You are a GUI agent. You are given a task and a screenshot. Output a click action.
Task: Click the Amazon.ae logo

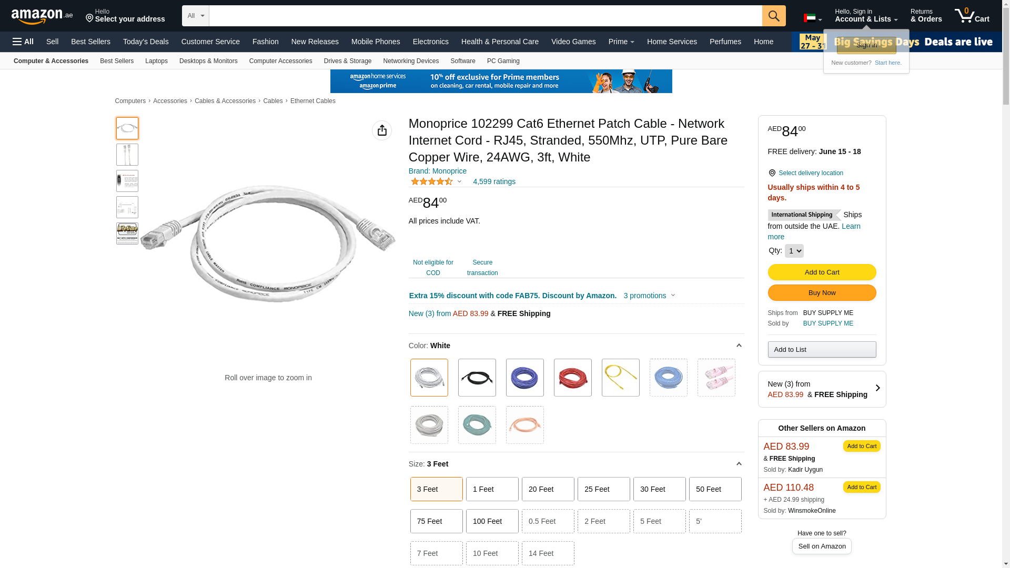42,16
